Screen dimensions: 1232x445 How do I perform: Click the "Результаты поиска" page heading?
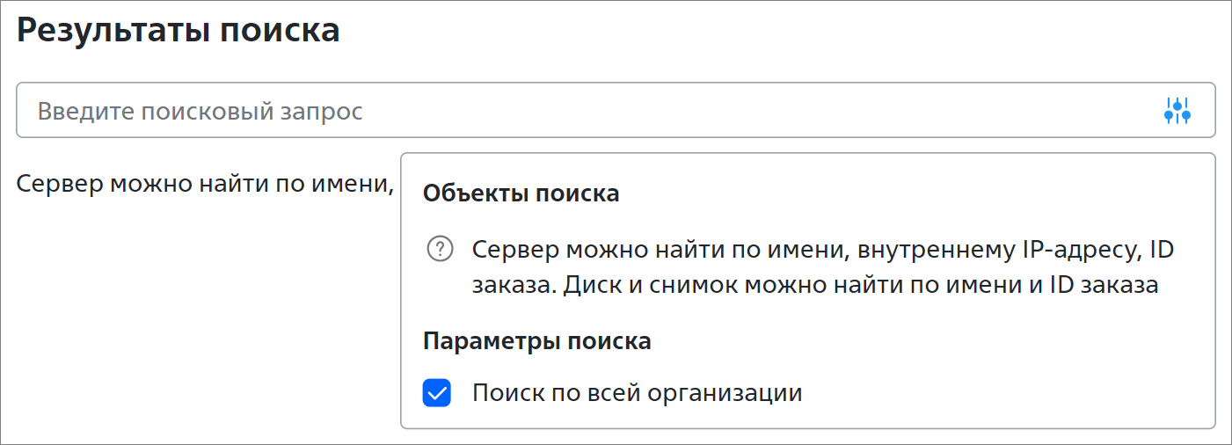click(179, 31)
